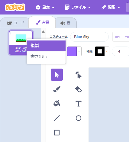Pick the Circle tool
This screenshot has width=129, height=142.
tap(79, 118)
